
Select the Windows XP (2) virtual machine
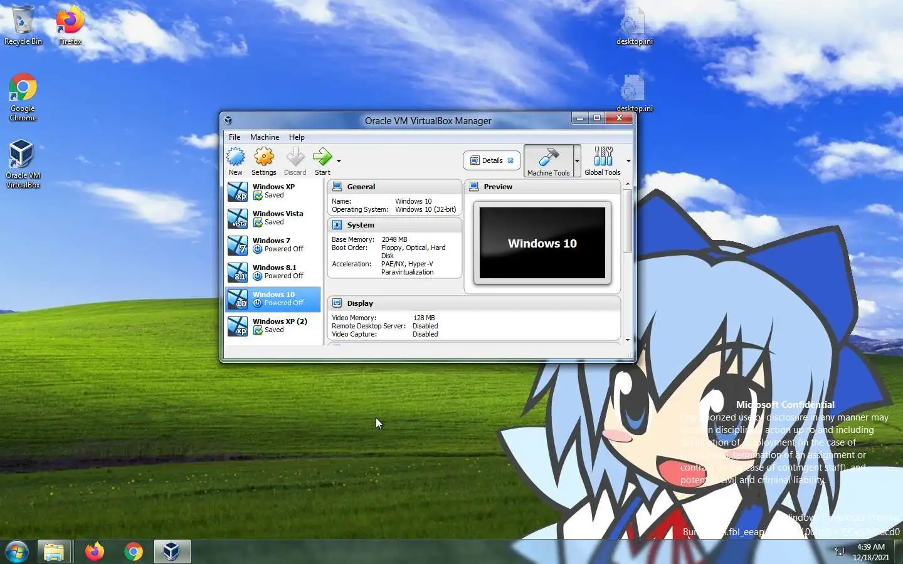tap(273, 326)
